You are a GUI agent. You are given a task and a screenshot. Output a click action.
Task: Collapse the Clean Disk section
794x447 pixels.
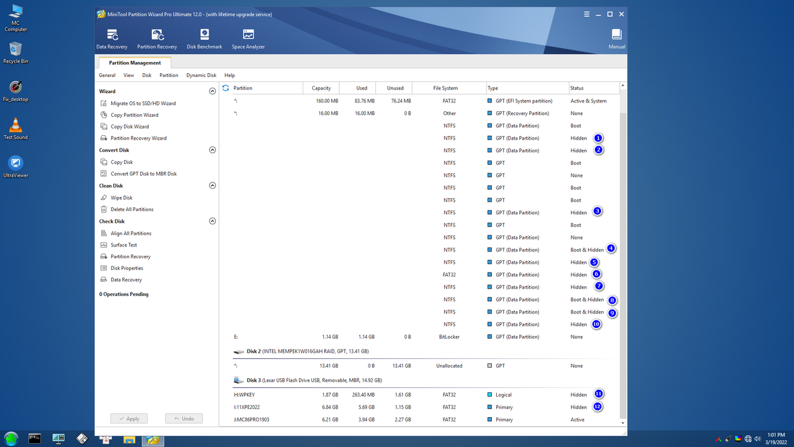(212, 186)
